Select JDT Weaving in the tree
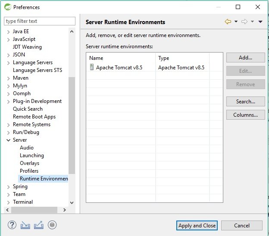Viewport: 269px width, 236px height. 27,47
